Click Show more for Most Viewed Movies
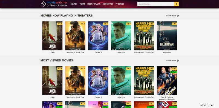Image resolution: width=219 pixels, height=108 pixels. [x=172, y=61]
